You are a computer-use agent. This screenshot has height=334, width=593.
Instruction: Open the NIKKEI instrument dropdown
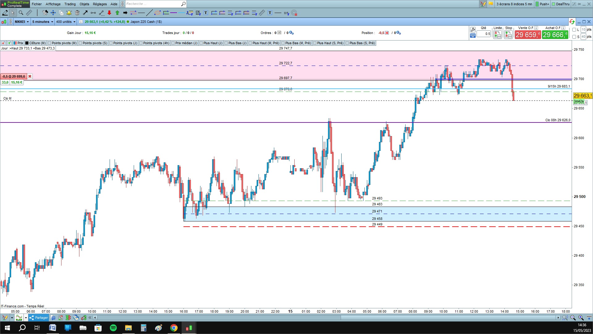22,22
